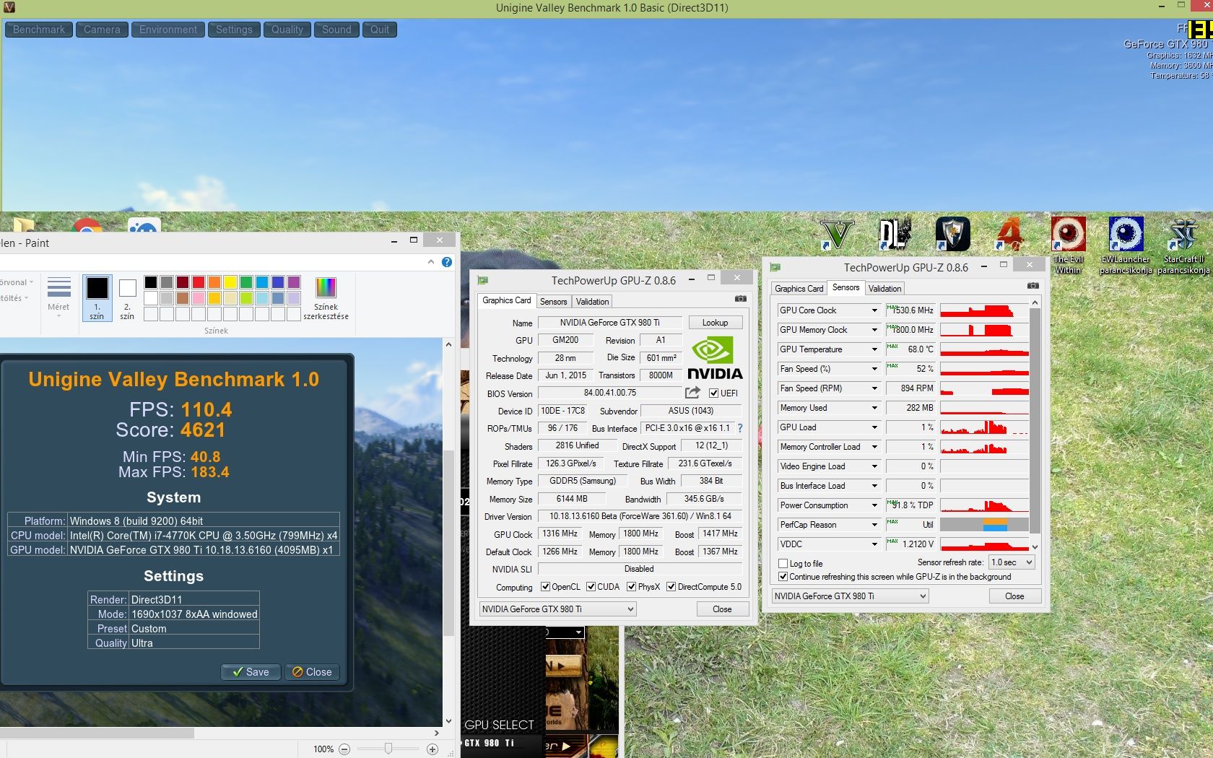Switch to Sensors tab in left GPU-Z window
This screenshot has height=758, width=1213.
click(x=553, y=302)
